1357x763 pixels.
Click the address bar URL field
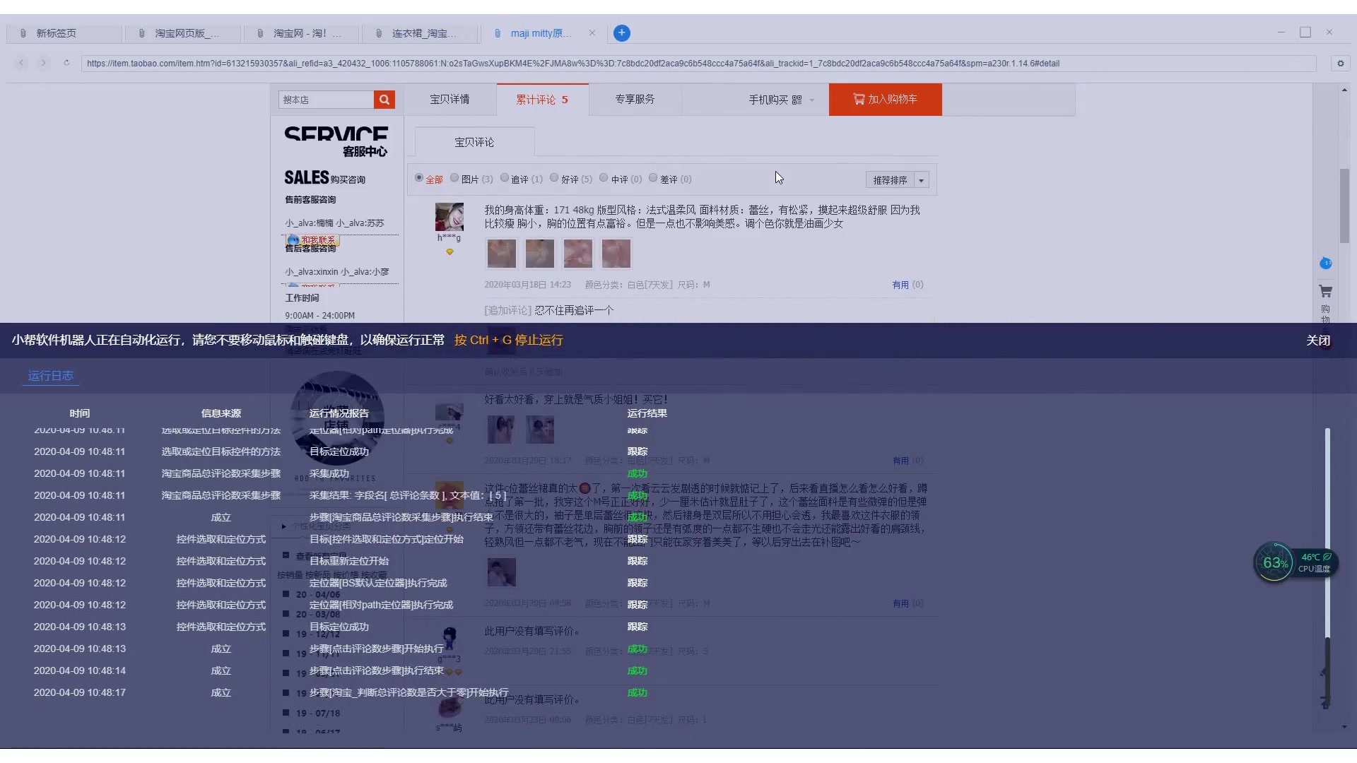point(698,64)
